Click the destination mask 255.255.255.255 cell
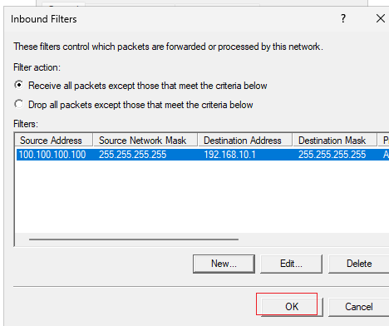This screenshot has width=389, height=326. pyautogui.click(x=332, y=155)
